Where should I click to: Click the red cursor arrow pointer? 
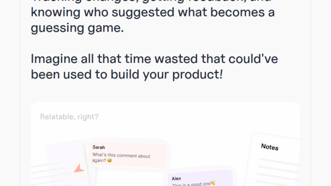click(79, 168)
